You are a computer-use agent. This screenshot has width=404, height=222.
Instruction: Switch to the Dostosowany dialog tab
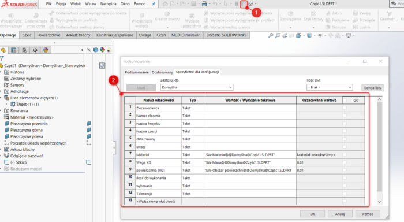pyautogui.click(x=162, y=72)
